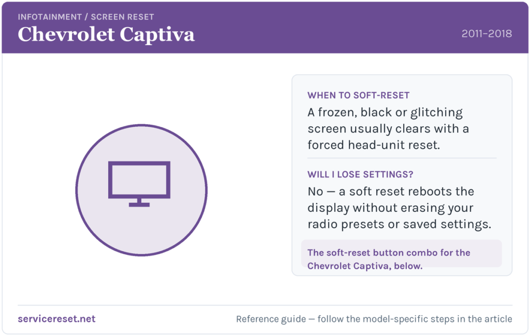
Task: Click the Chevrolet Captiva title
Action: point(106,35)
